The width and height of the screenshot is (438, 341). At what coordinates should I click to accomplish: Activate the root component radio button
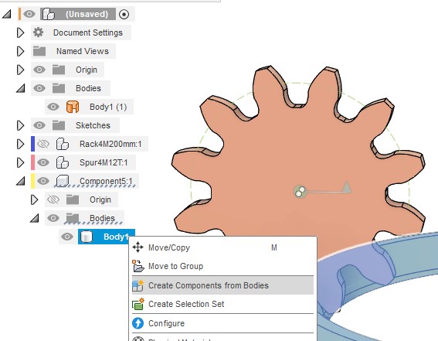pos(124,14)
